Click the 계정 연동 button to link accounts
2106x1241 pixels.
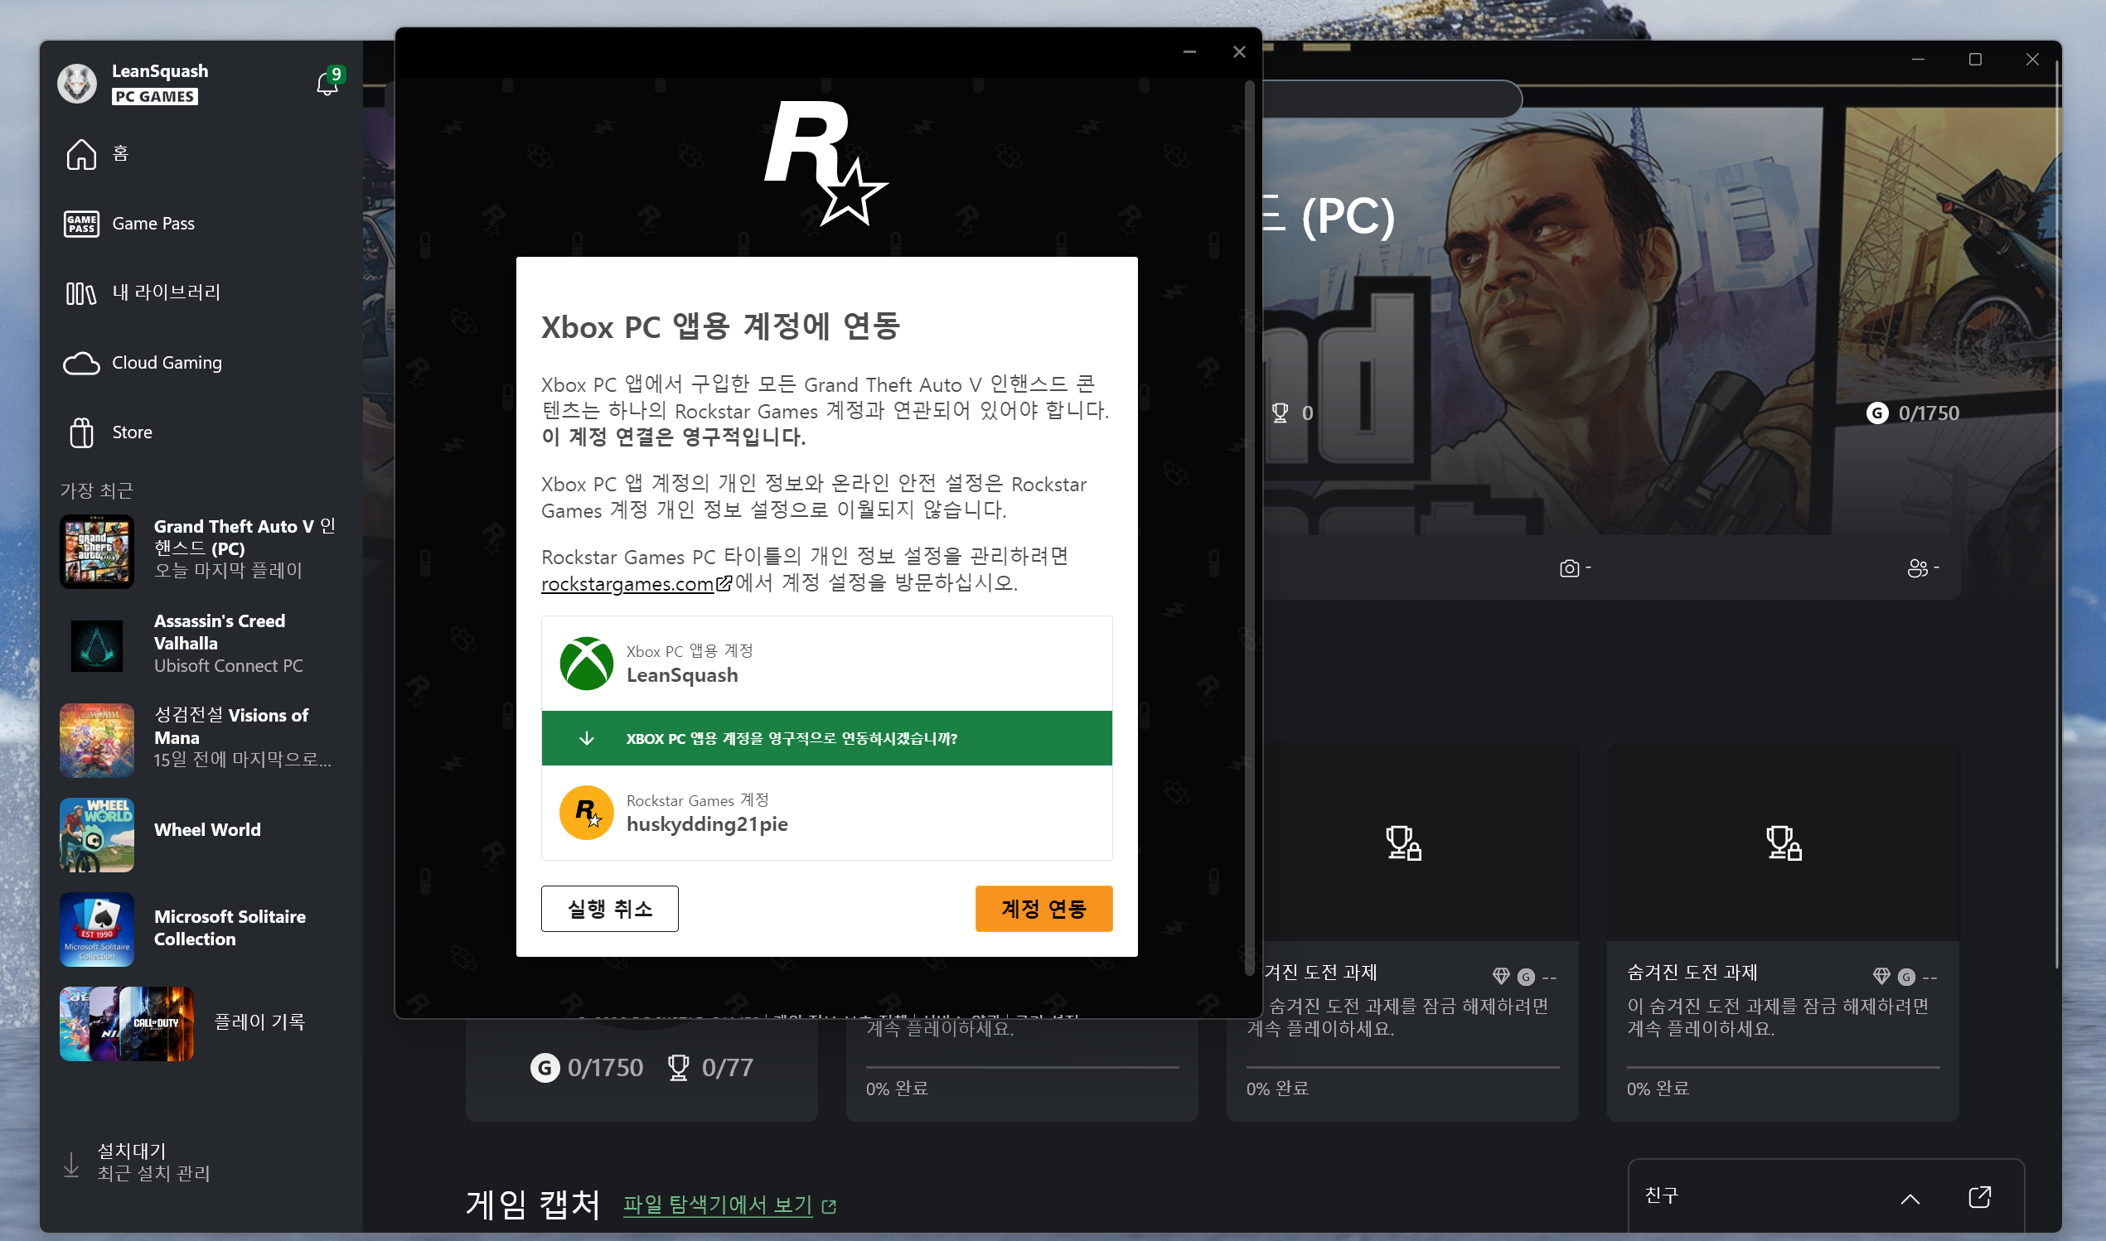coord(1043,908)
